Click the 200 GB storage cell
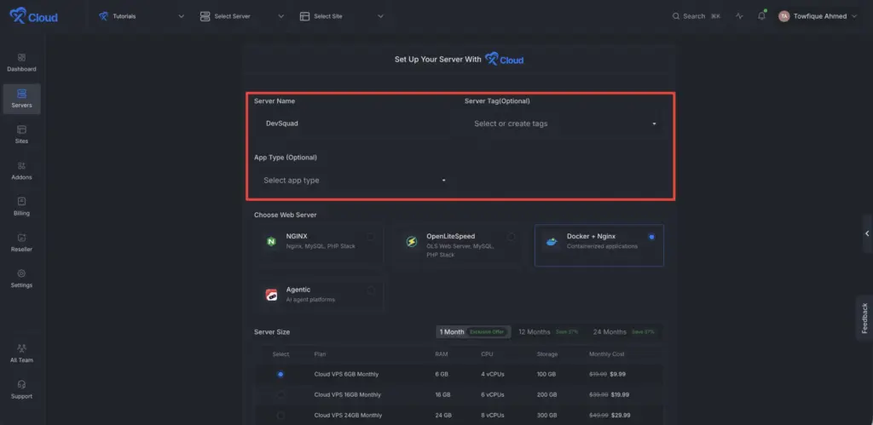873x425 pixels. click(546, 394)
